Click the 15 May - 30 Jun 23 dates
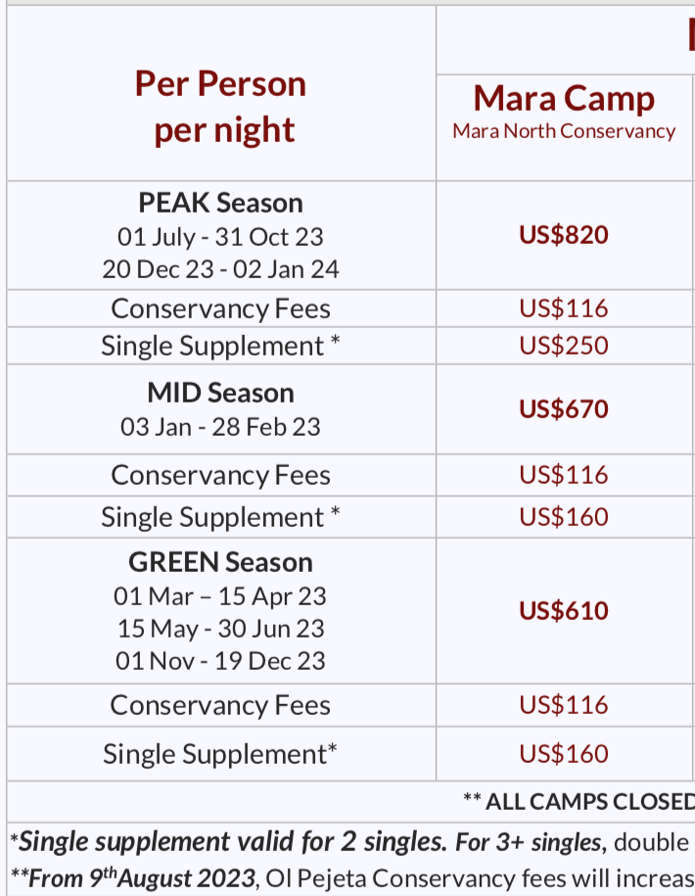Image resolution: width=695 pixels, height=896 pixels. [220, 629]
